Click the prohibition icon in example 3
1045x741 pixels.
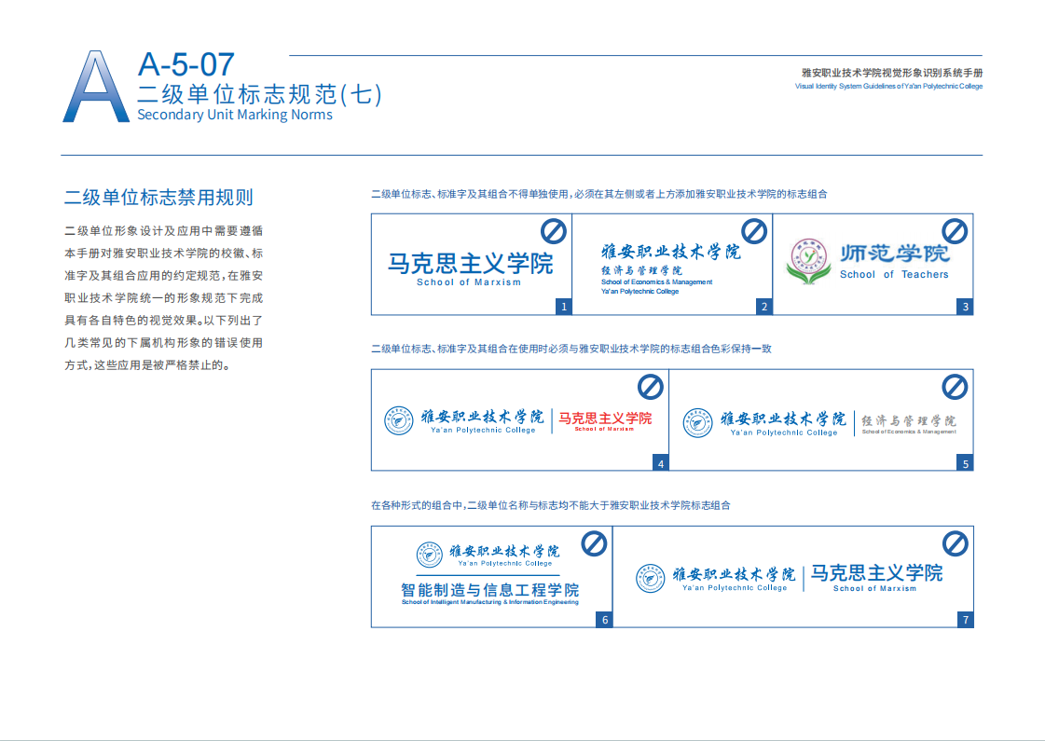click(x=955, y=230)
